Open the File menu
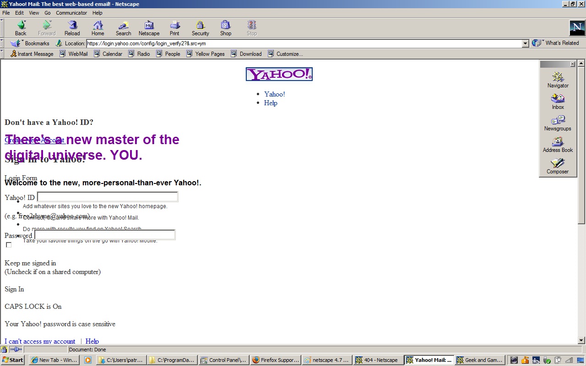586x366 pixels. pos(6,13)
